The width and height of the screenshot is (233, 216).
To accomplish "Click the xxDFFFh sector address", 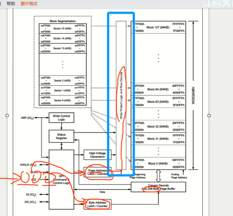I will [80, 45].
